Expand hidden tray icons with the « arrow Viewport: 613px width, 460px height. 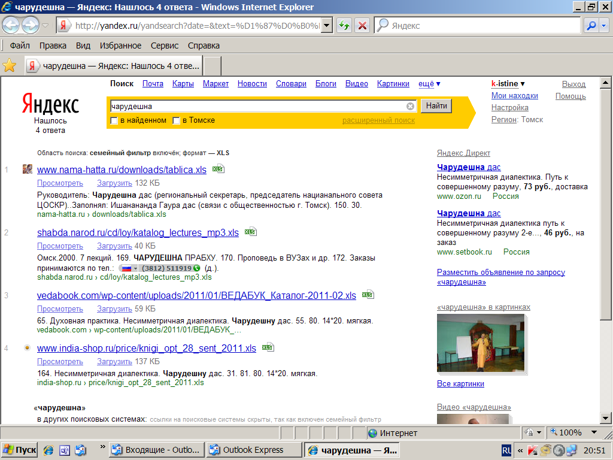520,450
